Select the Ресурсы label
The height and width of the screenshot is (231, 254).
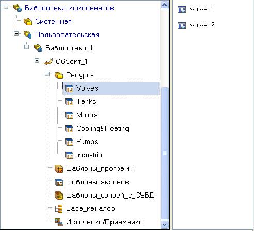81,75
